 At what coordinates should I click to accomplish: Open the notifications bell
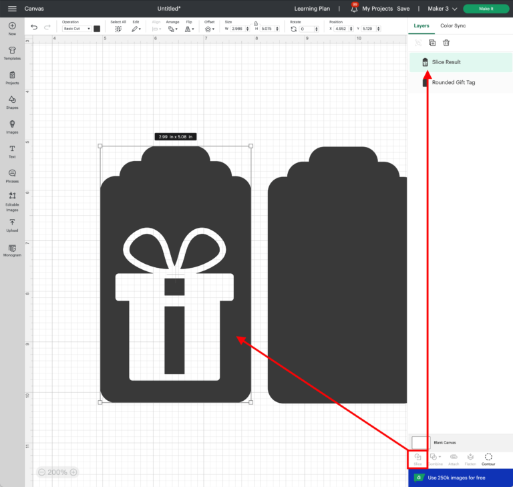[354, 9]
